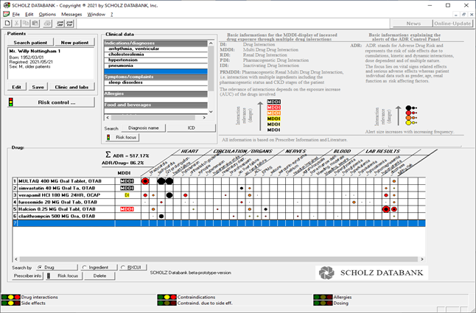Click left arrow of Clinical data horizontal scrollbar
The width and height of the screenshot is (476, 313).
coord(107,117)
